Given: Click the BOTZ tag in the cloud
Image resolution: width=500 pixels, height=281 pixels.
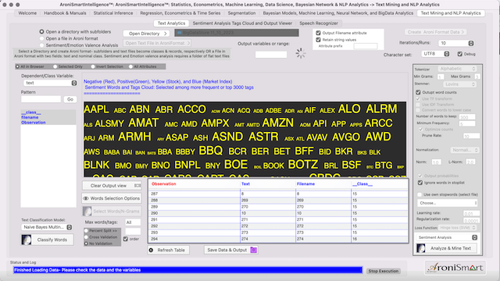Looking at the screenshot, I should (x=303, y=165).
